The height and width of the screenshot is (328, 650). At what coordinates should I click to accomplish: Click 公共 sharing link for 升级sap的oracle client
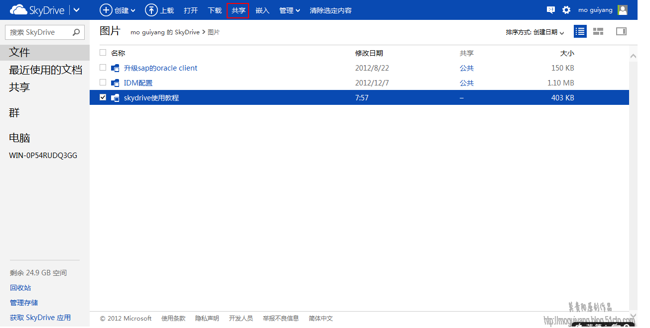coord(467,68)
